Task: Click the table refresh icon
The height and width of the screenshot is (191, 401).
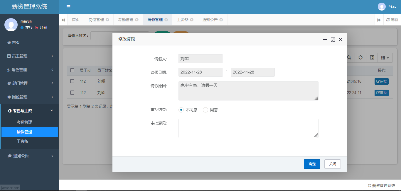Action: click(x=360, y=58)
